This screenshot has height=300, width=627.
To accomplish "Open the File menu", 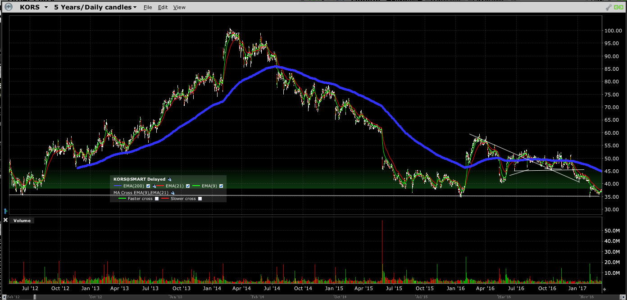I will (x=148, y=7).
